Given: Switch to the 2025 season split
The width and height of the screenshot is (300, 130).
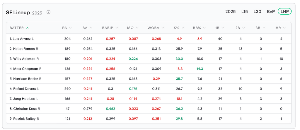Looking at the screenshot, I should [230, 12].
